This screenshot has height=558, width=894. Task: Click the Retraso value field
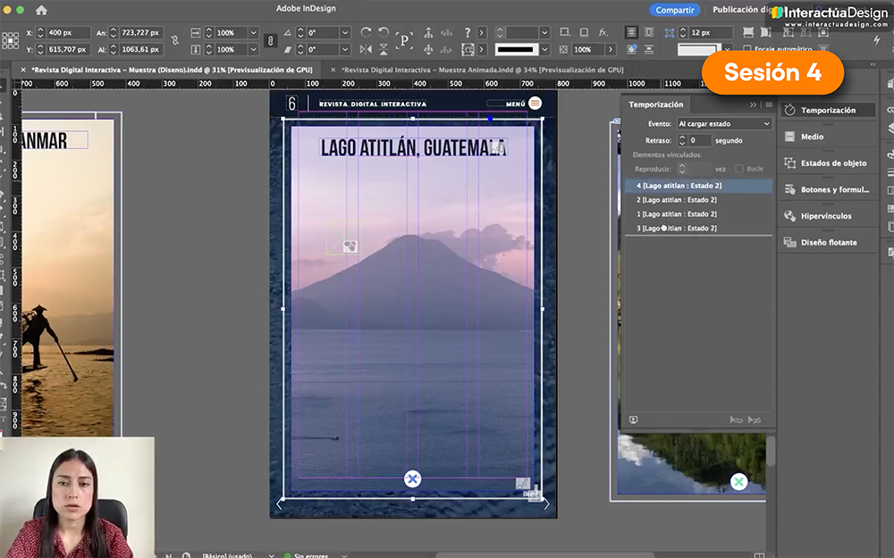(x=700, y=140)
